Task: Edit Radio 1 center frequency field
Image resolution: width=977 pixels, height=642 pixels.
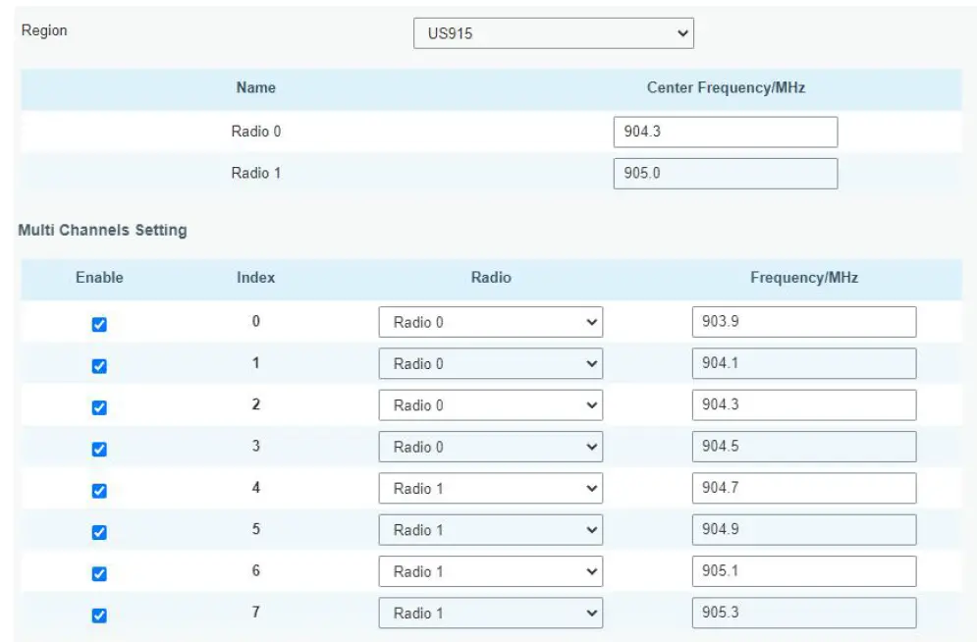Action: point(726,174)
